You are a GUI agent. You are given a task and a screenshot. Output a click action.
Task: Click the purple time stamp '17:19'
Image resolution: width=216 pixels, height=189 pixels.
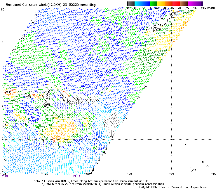[x=76, y=176]
